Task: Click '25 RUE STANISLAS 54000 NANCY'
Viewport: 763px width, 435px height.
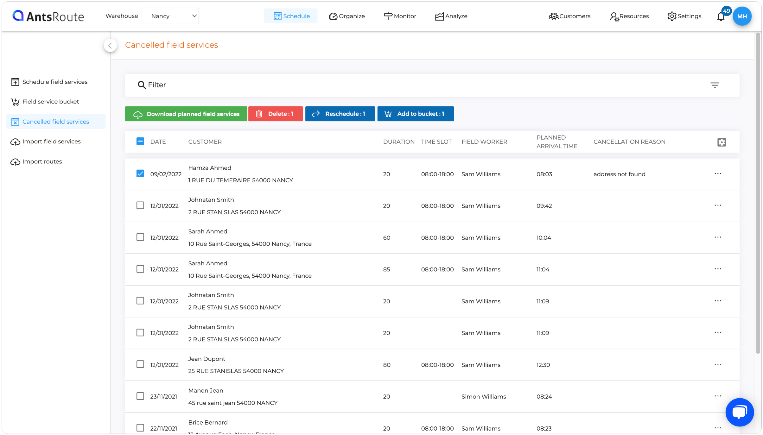Action: point(236,371)
